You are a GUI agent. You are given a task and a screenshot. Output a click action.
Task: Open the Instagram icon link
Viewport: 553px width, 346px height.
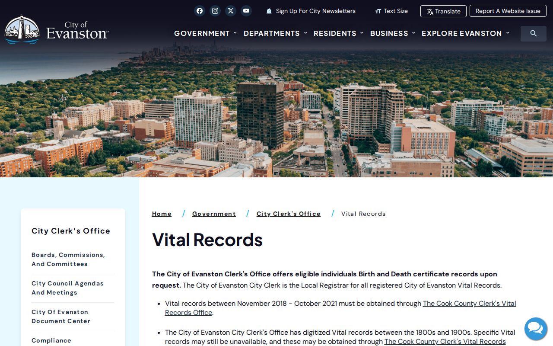point(215,11)
